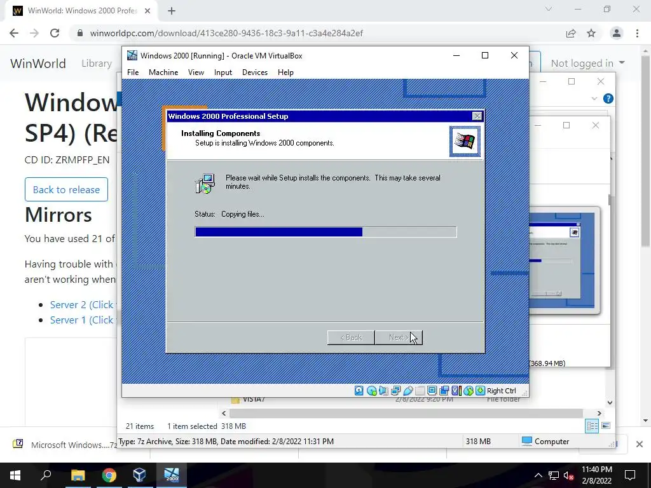651x488 pixels.
Task: Click the Copying files progress bar
Action: 325,231
